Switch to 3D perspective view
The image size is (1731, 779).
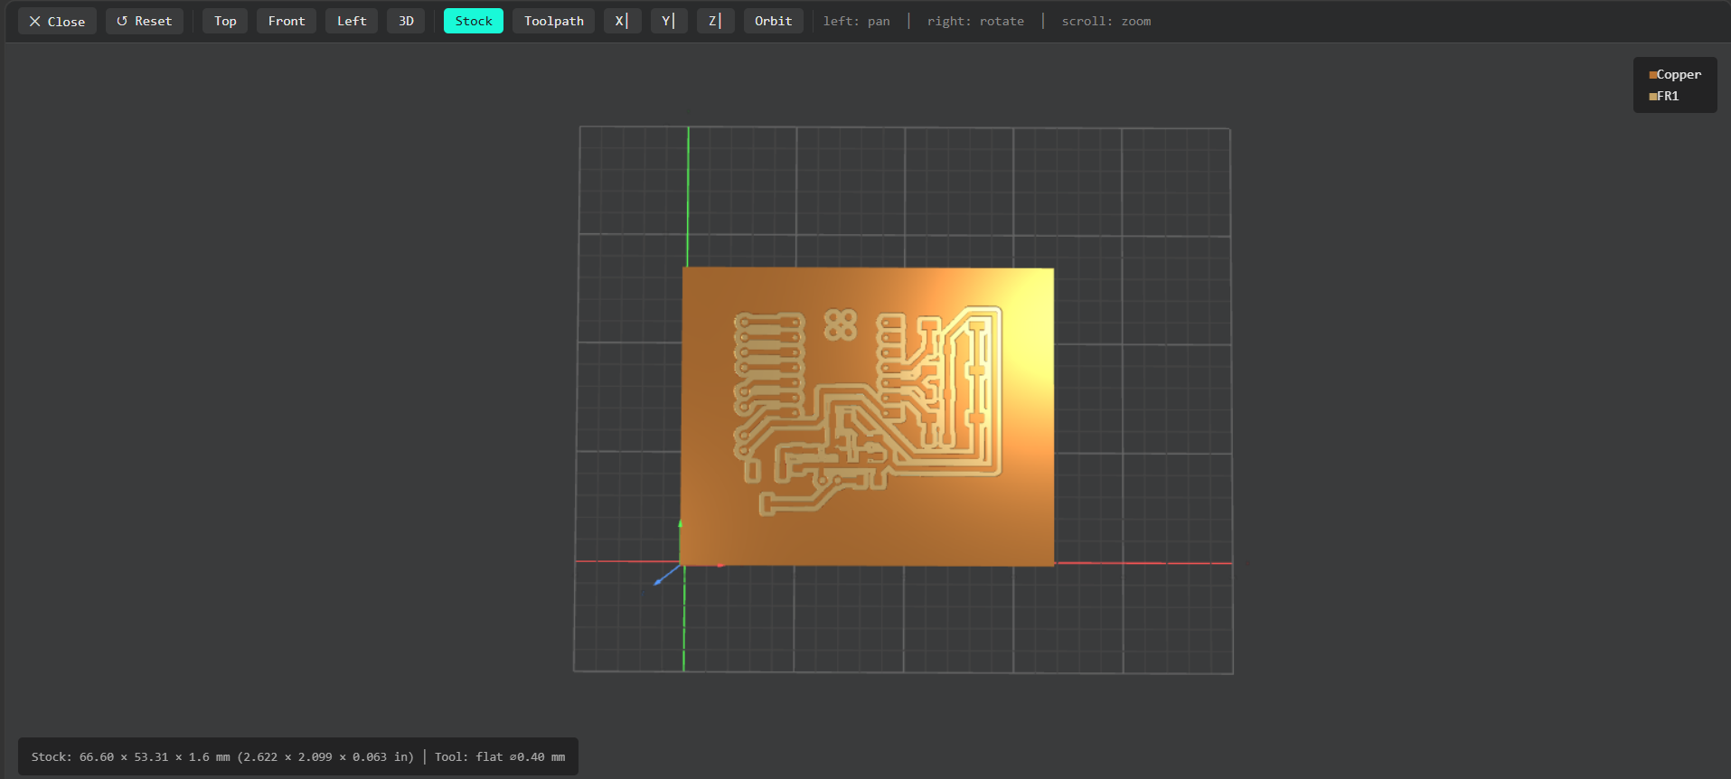406,21
